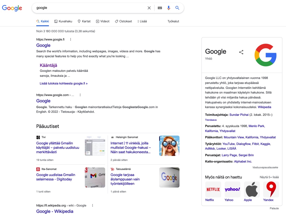The height and width of the screenshot is (214, 286).
Task: Open the on-screen keyboard input tool
Action: click(160, 8)
